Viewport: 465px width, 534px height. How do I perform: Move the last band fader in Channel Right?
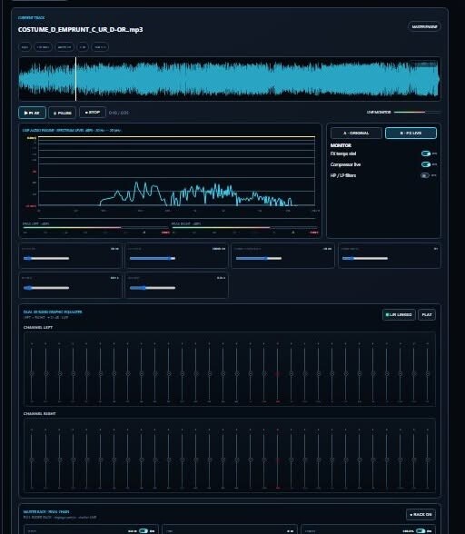428,460
